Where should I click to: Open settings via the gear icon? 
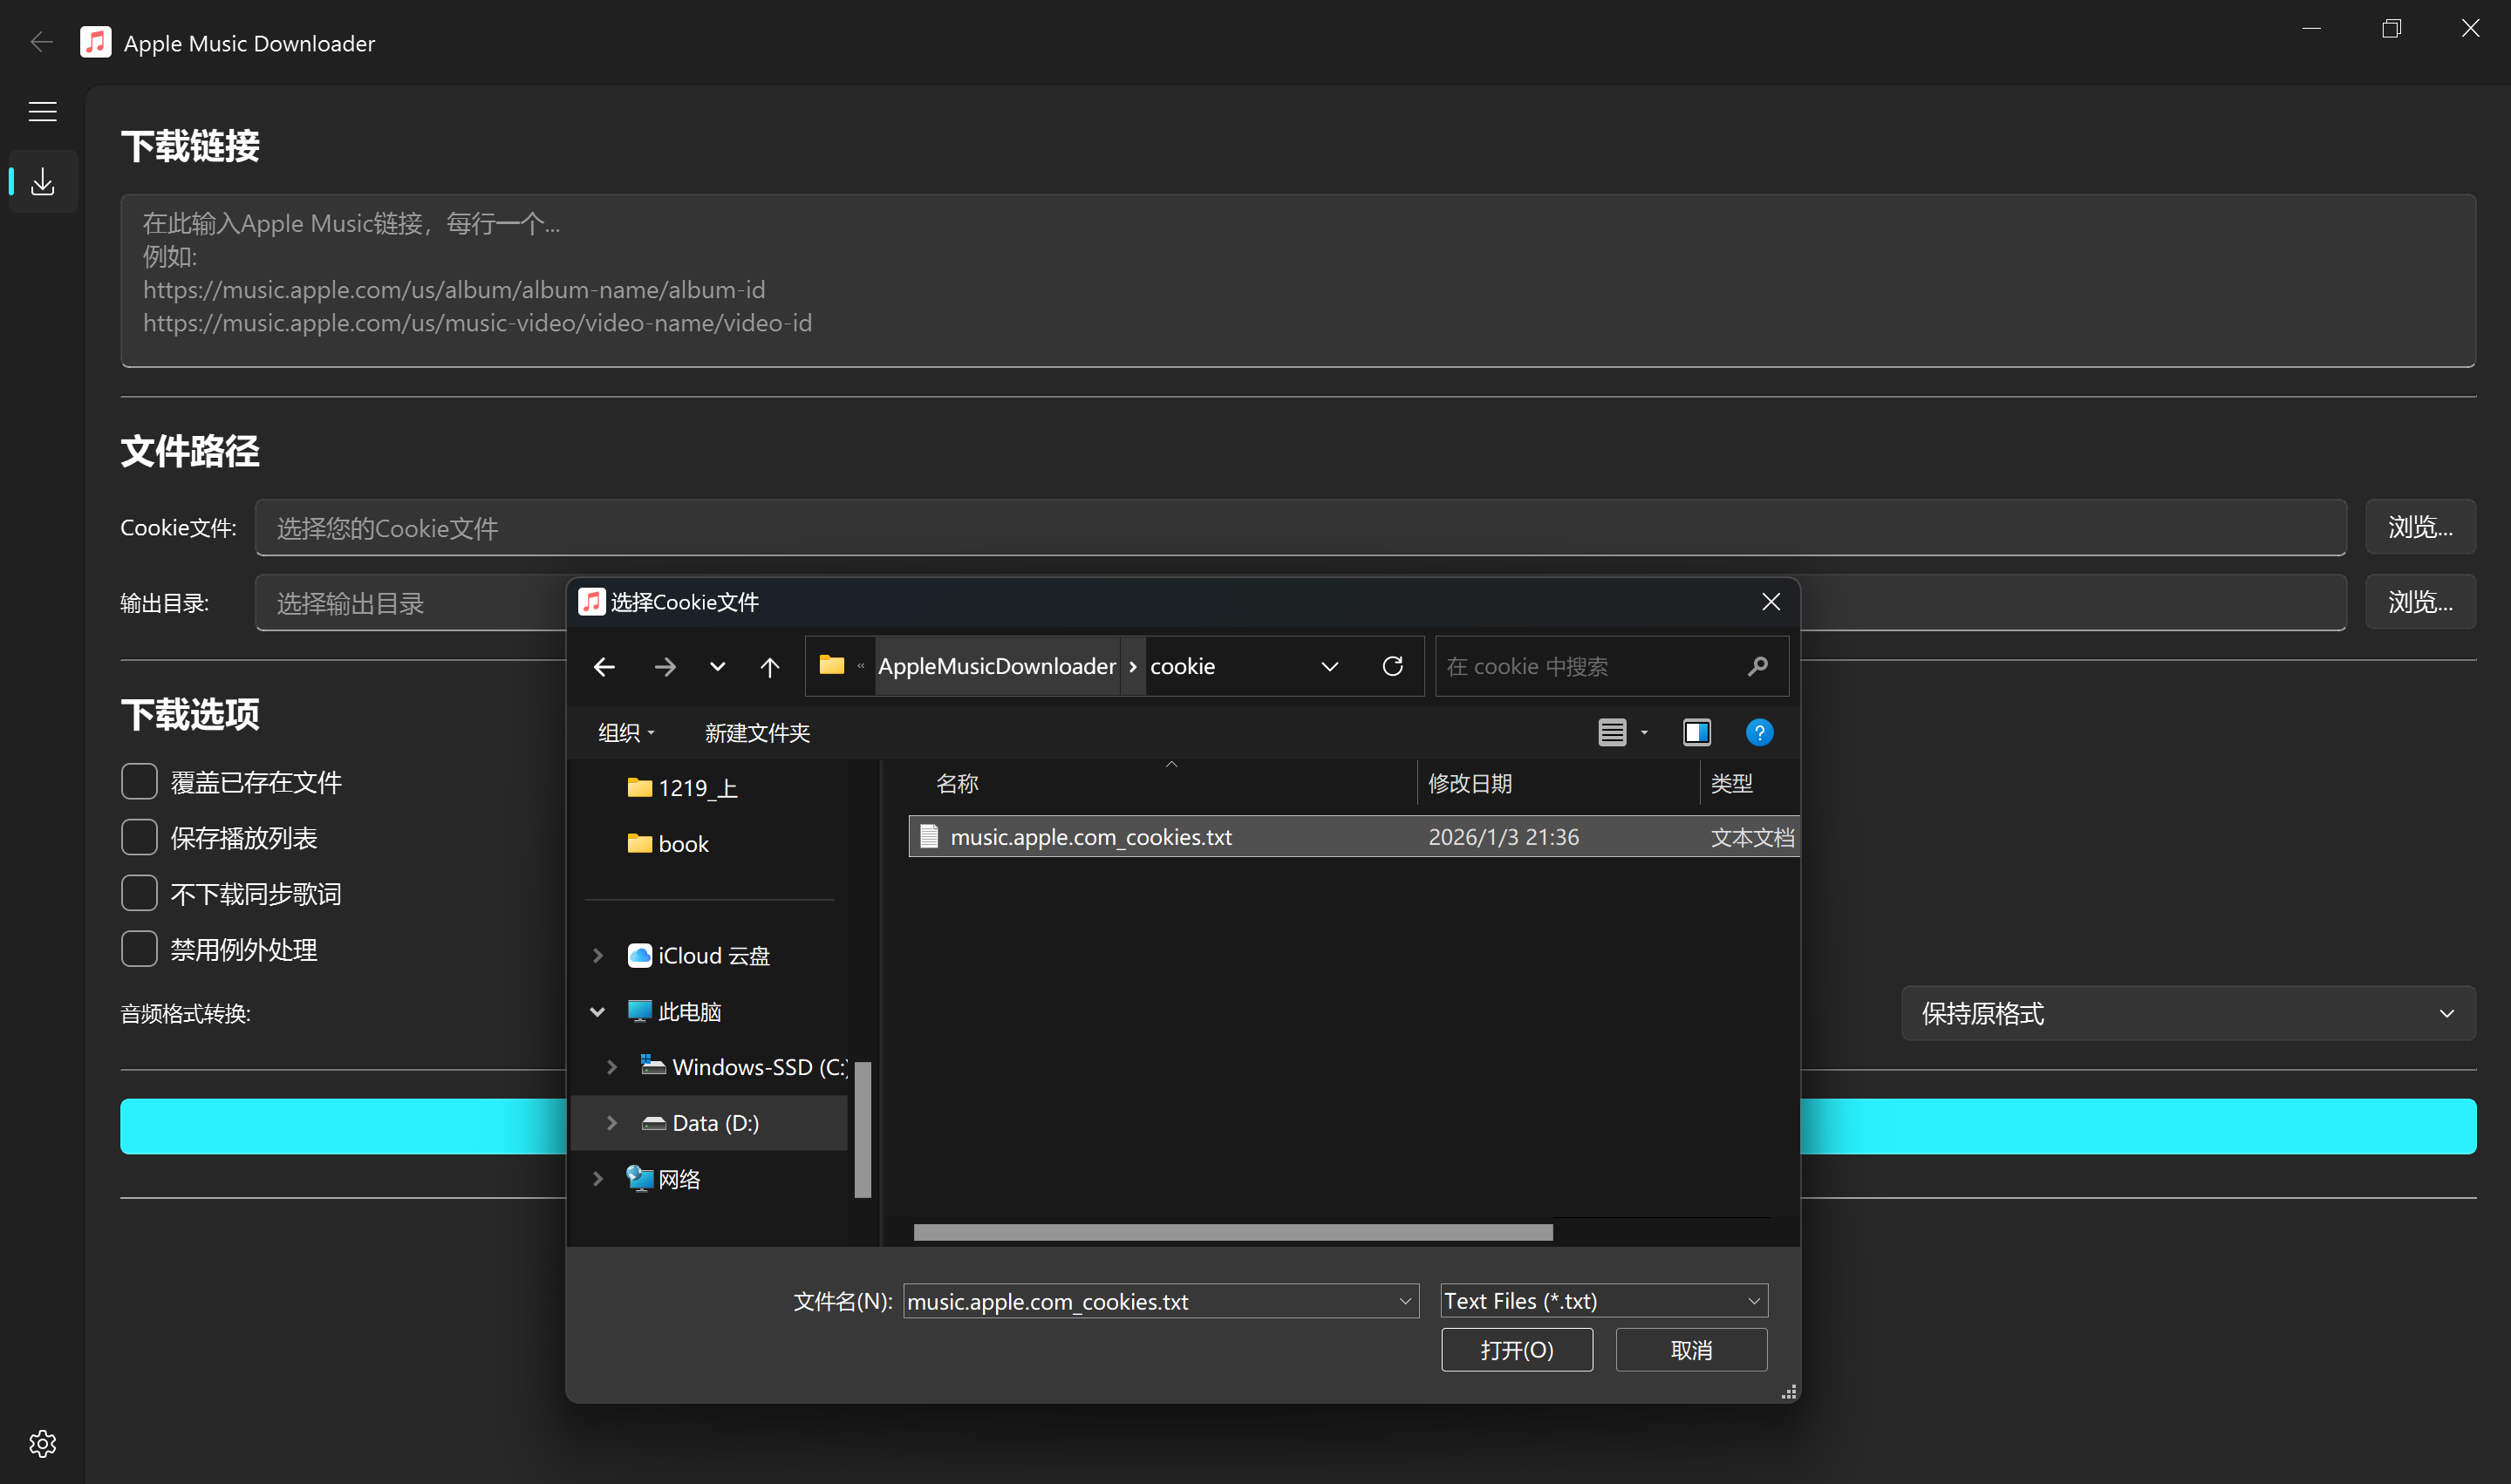pos(42,1443)
